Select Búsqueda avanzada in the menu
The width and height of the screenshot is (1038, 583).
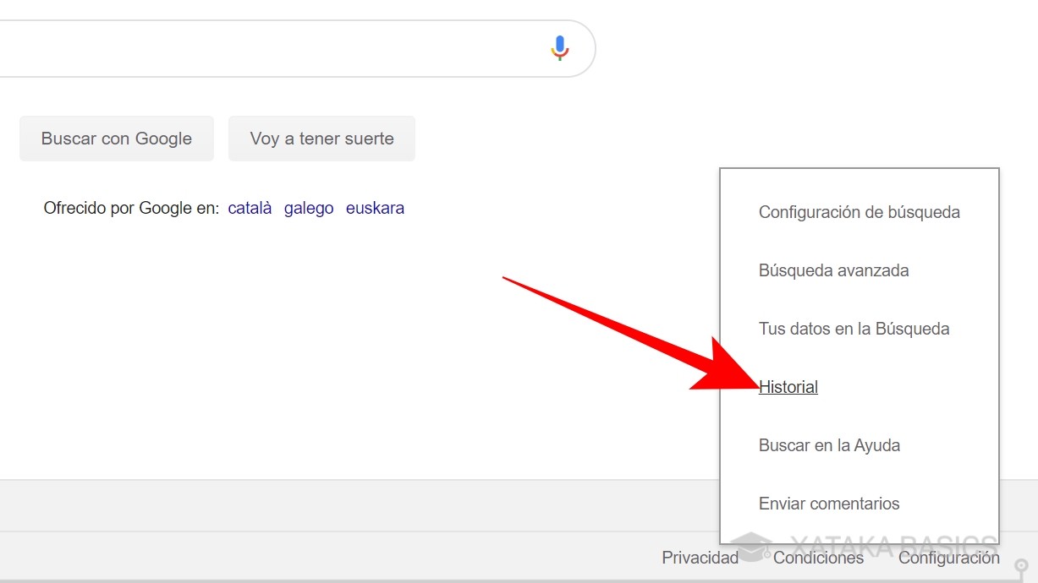pyautogui.click(x=833, y=270)
